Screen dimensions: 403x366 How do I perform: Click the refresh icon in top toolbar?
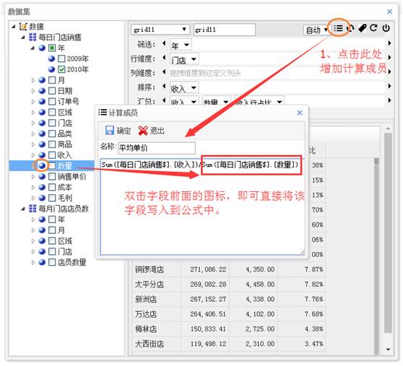tap(373, 27)
